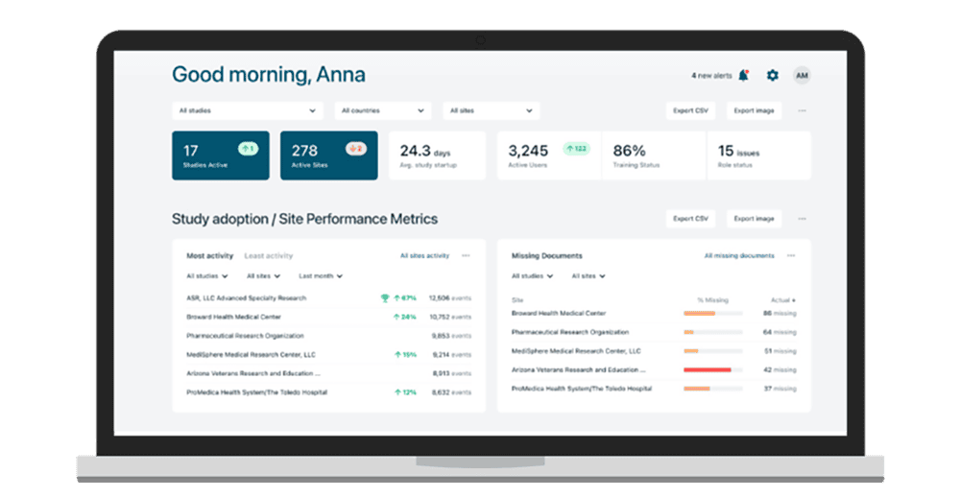Open the notifications bell icon

click(x=744, y=75)
